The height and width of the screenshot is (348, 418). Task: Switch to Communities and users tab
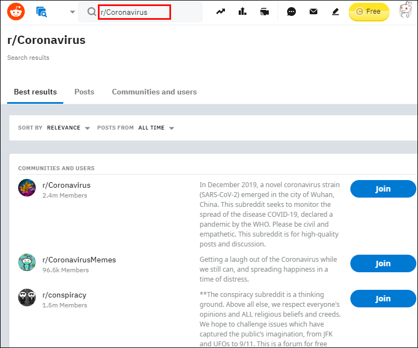(x=154, y=92)
